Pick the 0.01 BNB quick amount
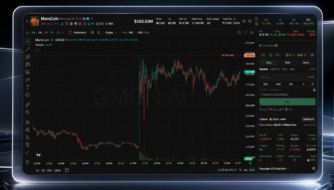 pos(266,84)
